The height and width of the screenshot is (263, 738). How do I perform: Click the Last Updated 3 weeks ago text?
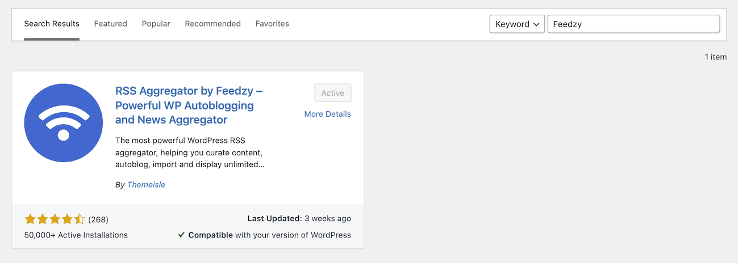pos(299,218)
